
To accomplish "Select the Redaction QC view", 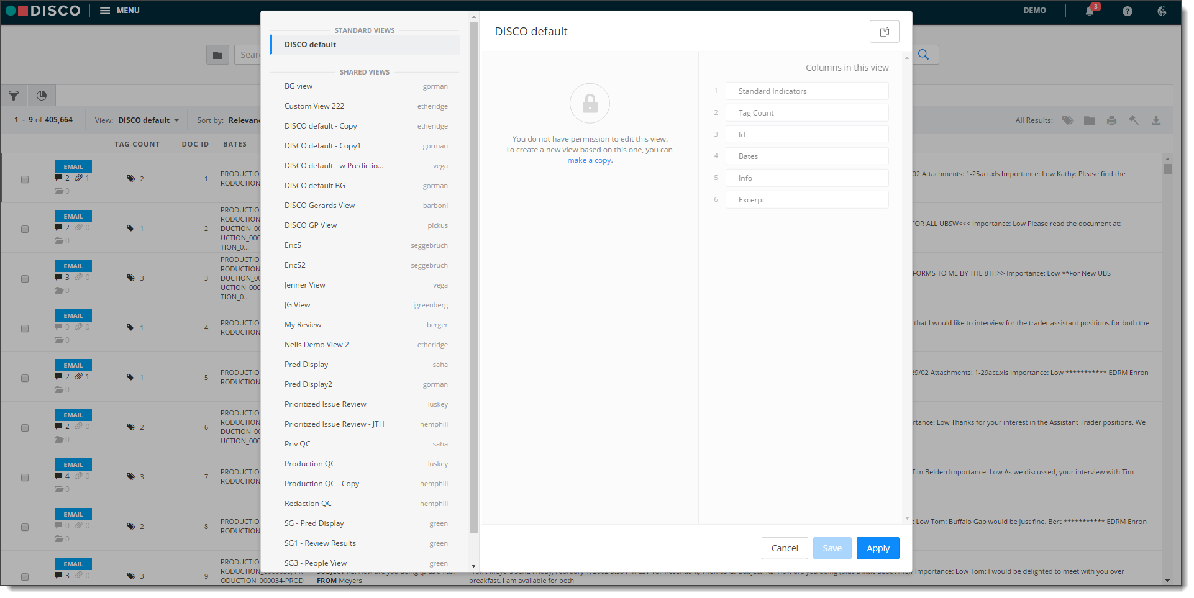I will point(365,504).
